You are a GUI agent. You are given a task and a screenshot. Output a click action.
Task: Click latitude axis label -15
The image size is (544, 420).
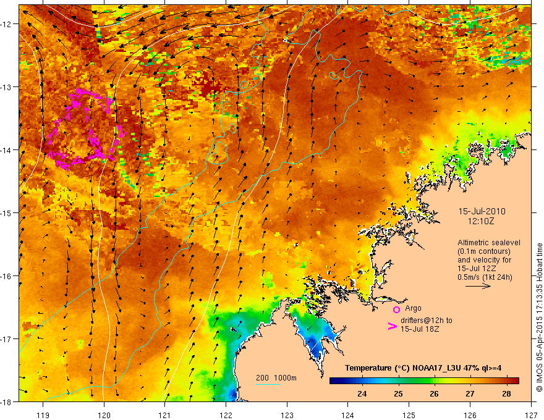pyautogui.click(x=6, y=212)
